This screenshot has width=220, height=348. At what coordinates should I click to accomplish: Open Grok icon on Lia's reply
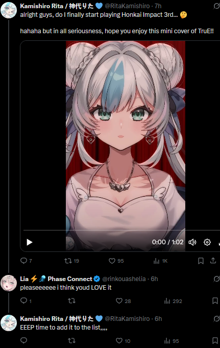point(216,279)
